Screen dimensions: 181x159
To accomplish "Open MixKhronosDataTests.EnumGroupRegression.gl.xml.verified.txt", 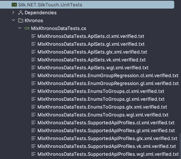I will (x=108, y=83).
